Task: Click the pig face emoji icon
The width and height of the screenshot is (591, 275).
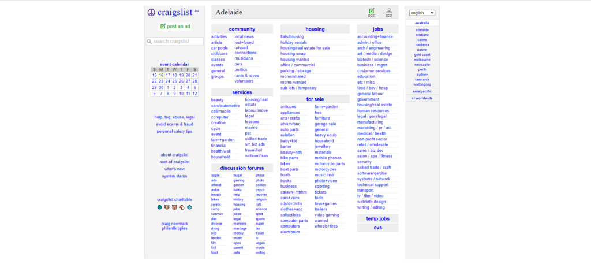Action: [x=174, y=207]
